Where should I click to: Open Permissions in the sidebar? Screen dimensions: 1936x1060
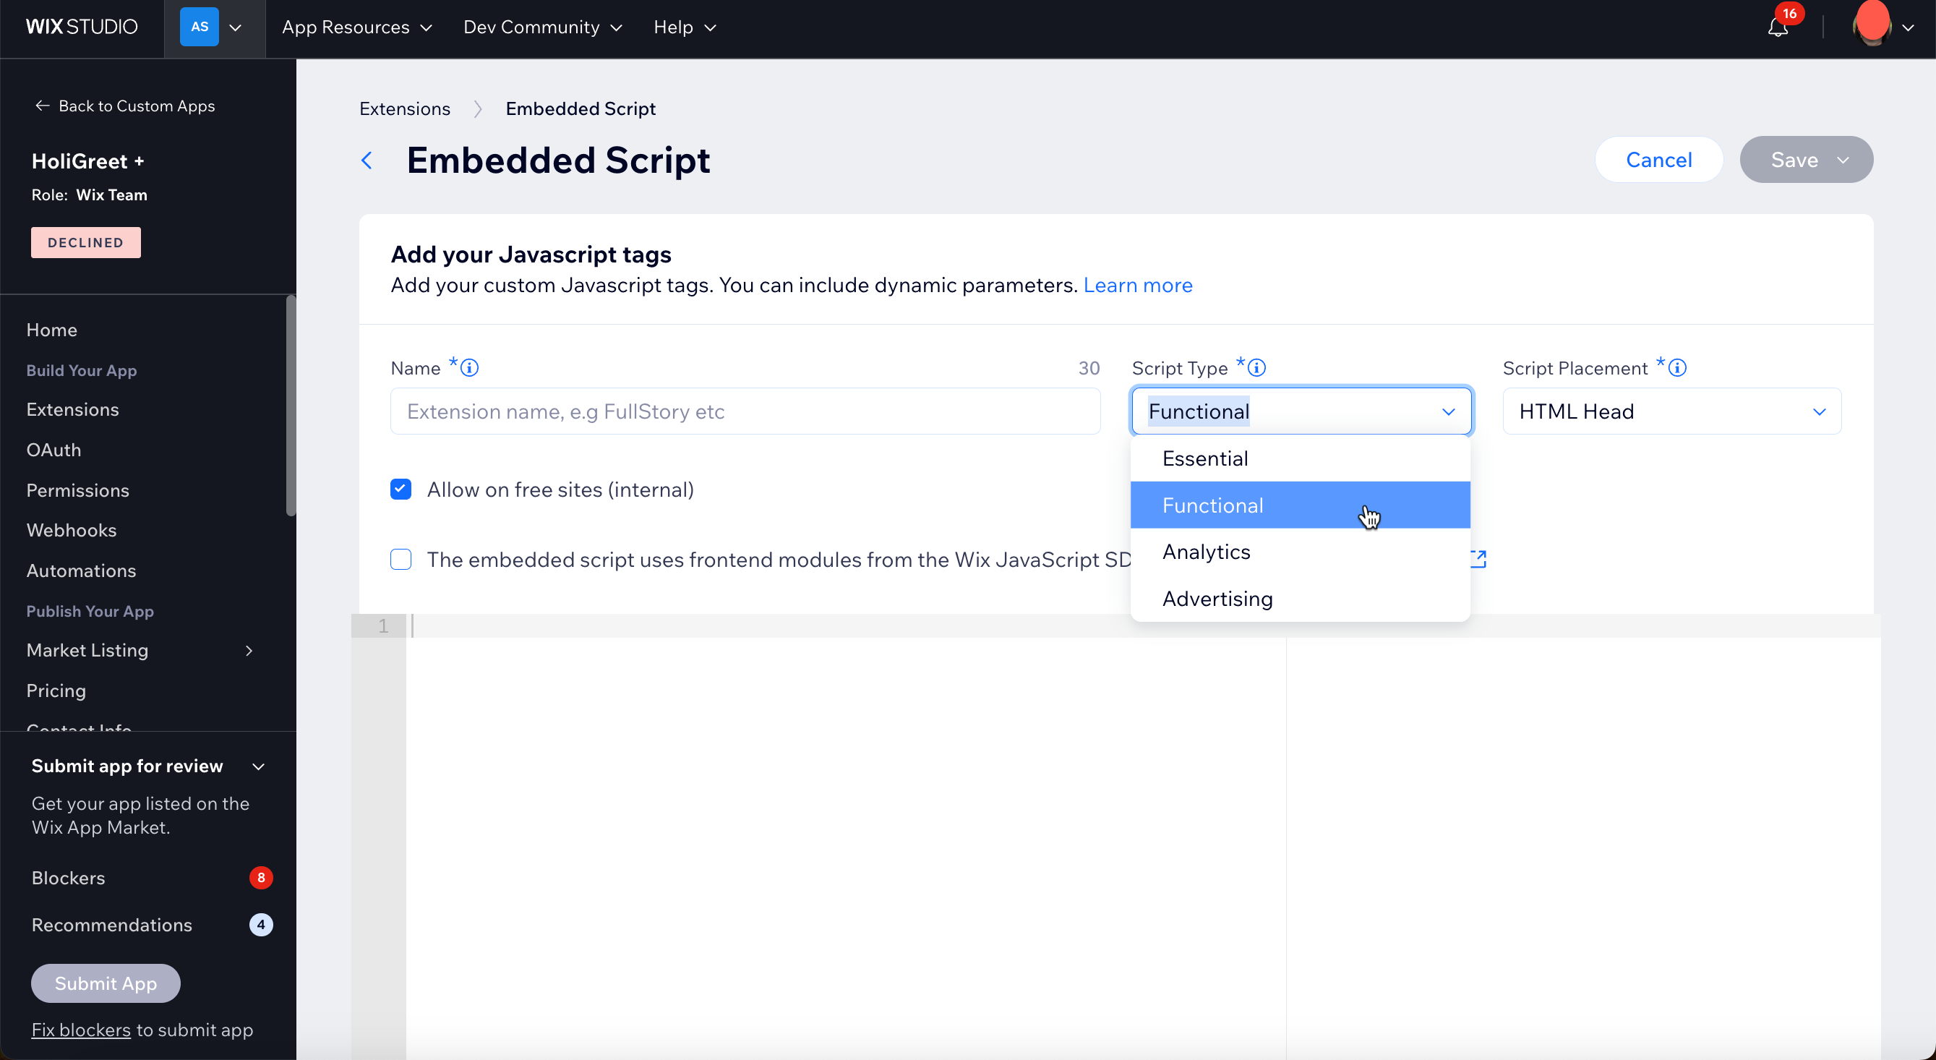77,490
